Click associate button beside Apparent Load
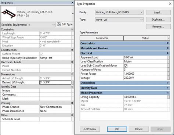The height and width of the screenshot is (135, 174). pyautogui.click(x=168, y=57)
